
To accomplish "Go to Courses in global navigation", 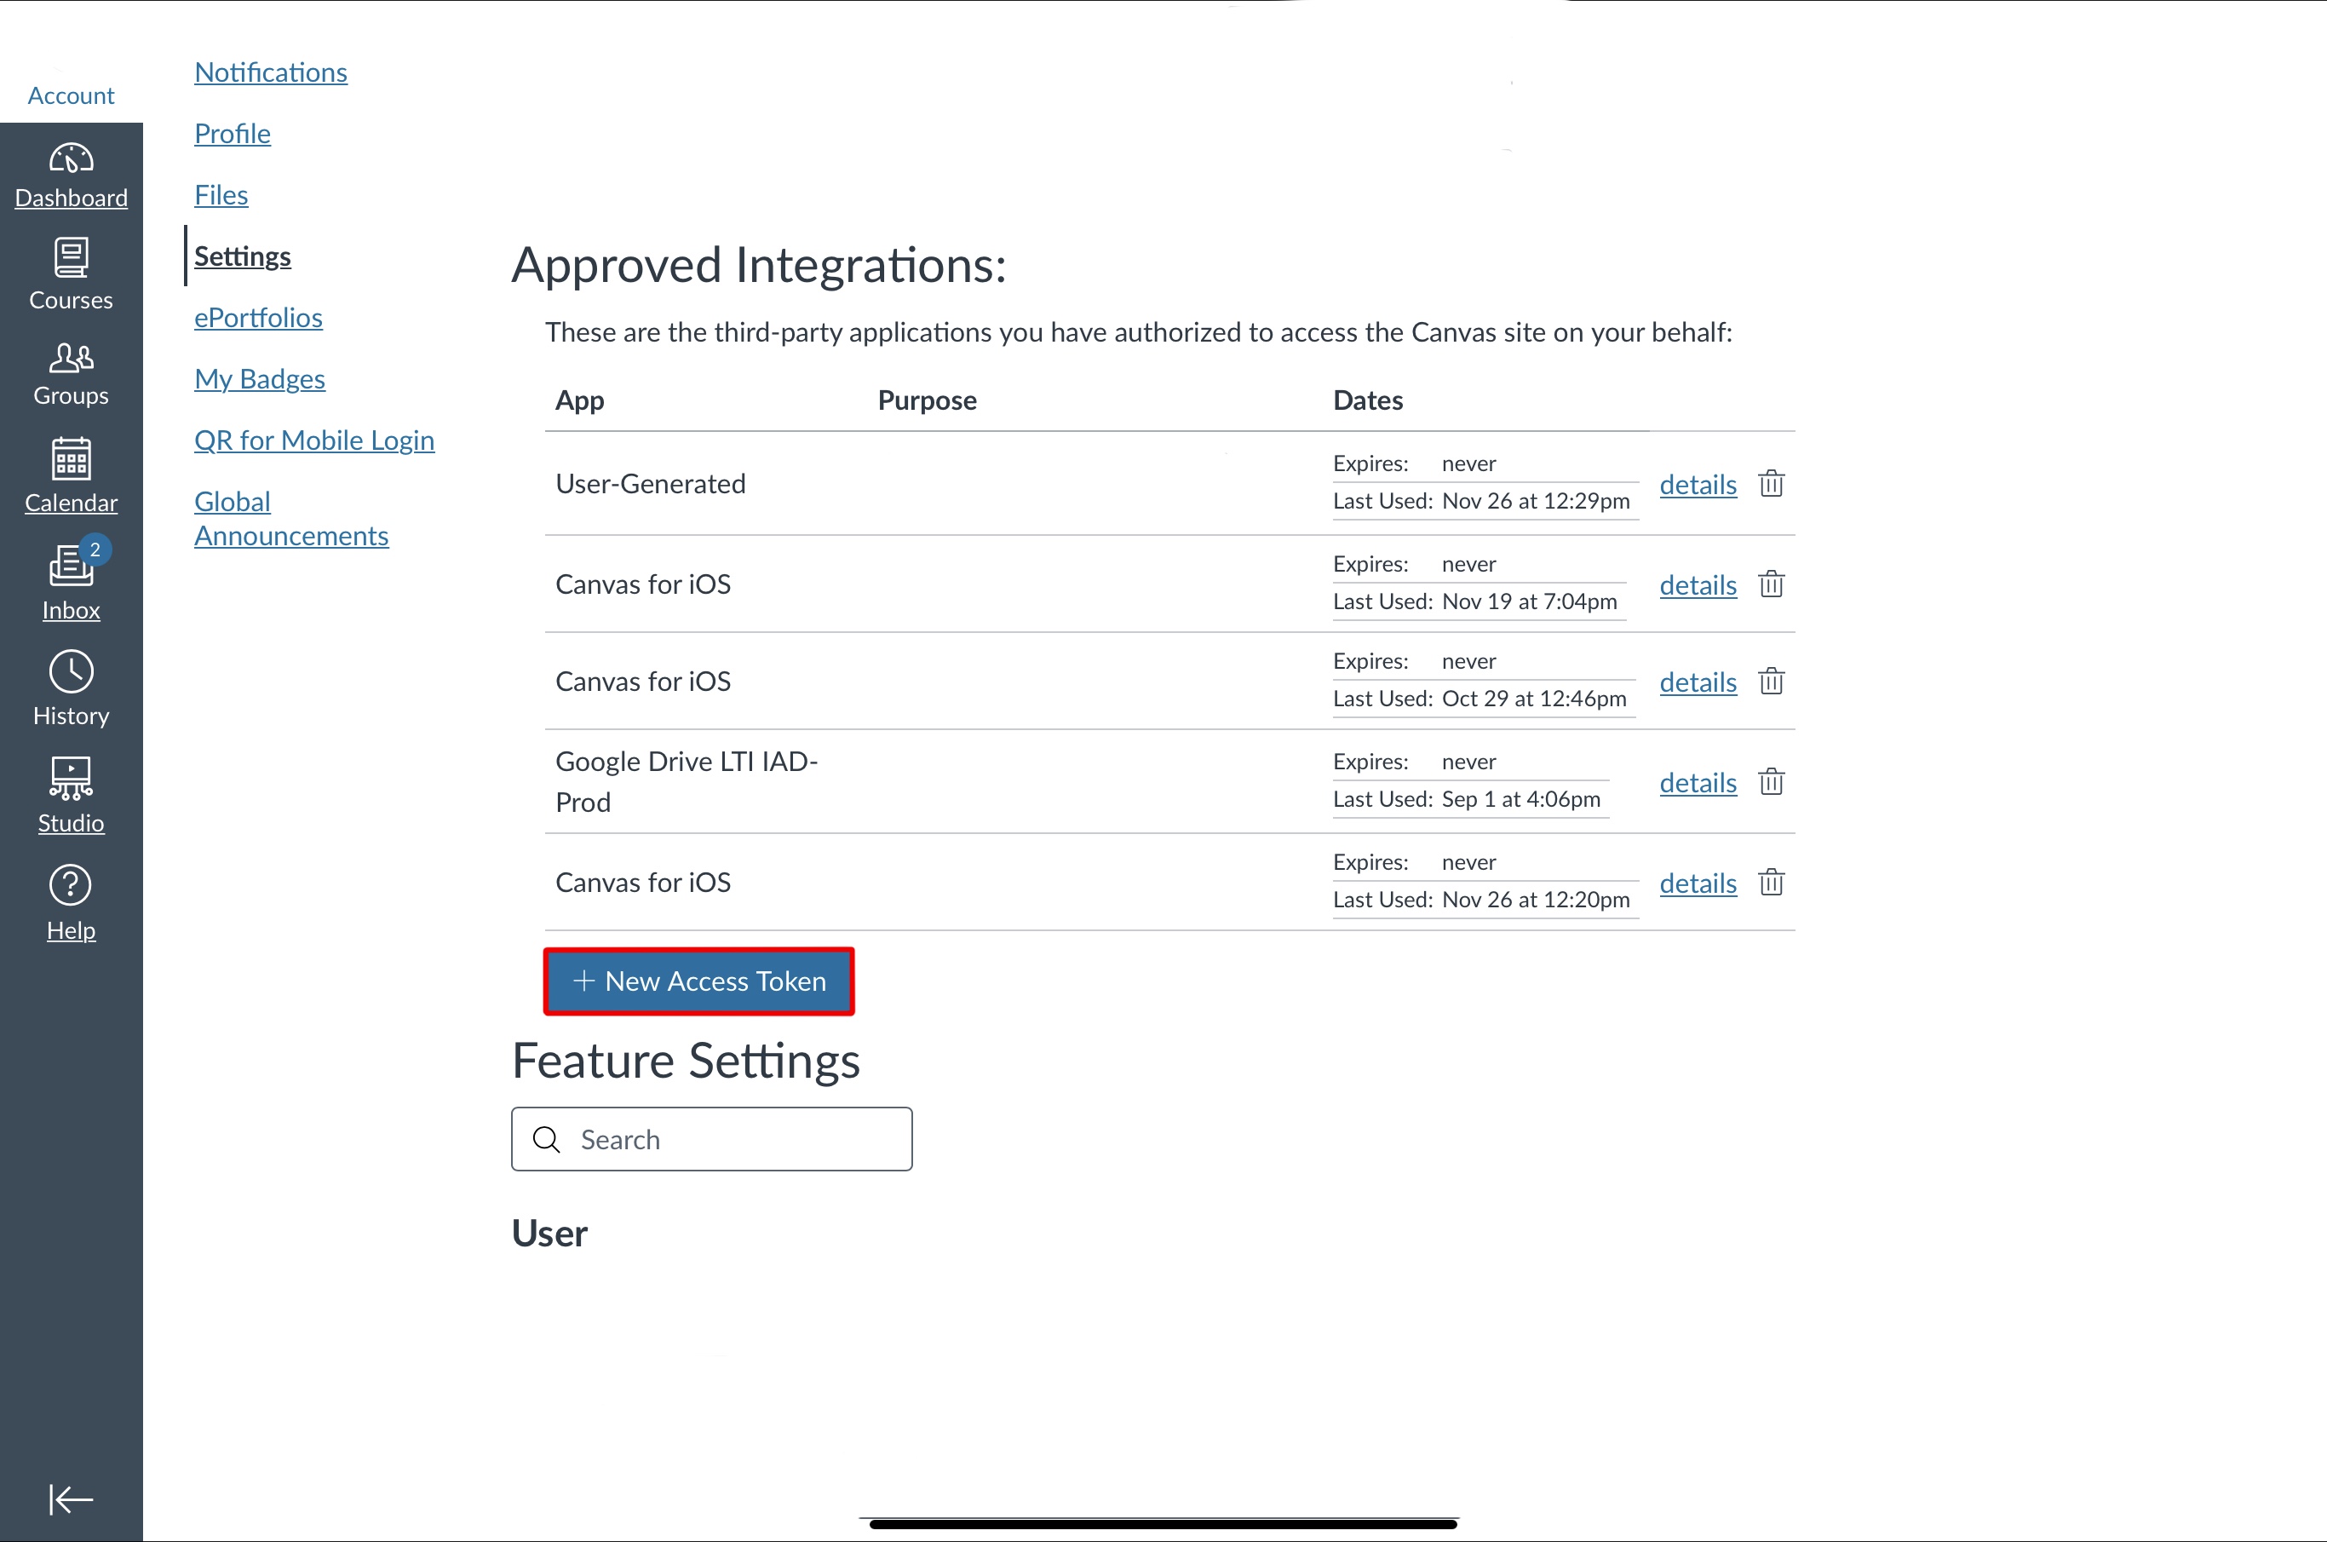I will (x=71, y=274).
